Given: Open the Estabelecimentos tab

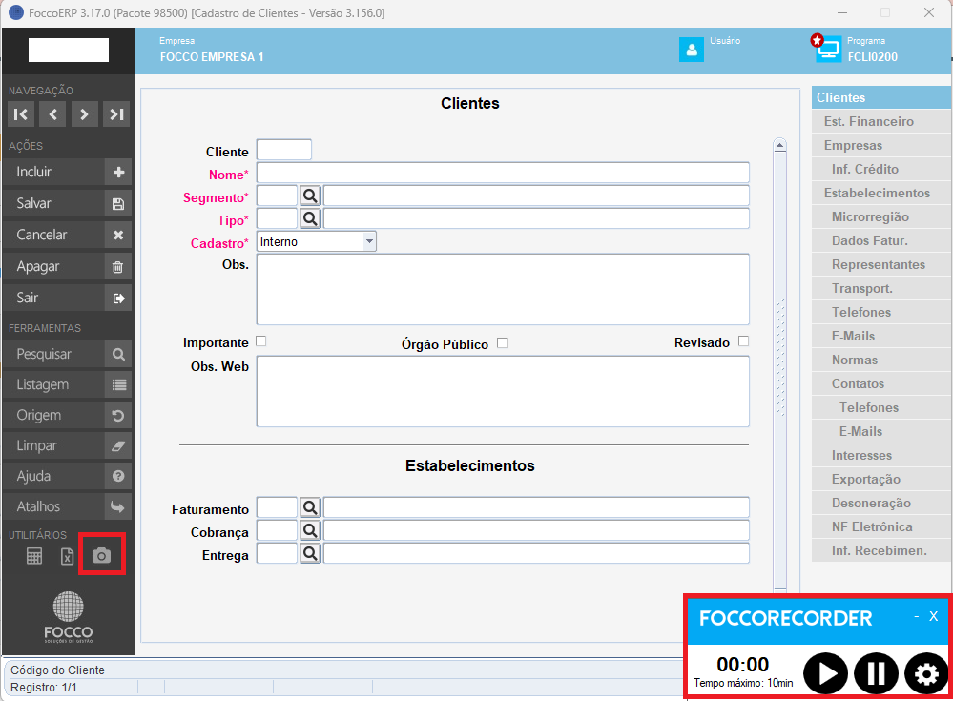Looking at the screenshot, I should click(x=881, y=194).
